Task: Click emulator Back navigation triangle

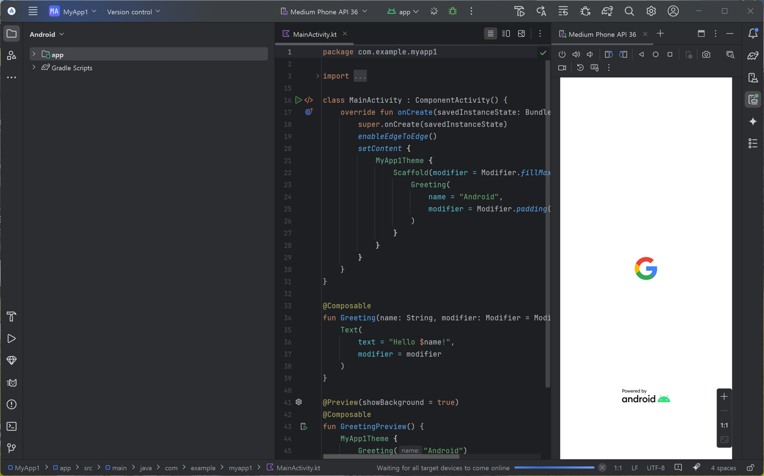Action: (x=641, y=54)
